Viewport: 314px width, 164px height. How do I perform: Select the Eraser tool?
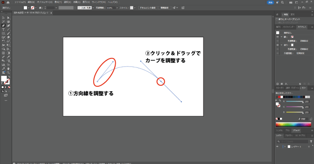point(9,37)
